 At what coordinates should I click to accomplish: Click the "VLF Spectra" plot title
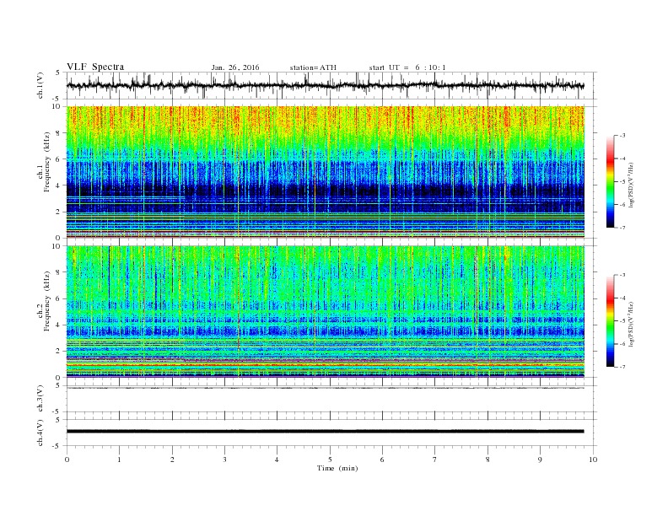tap(95, 67)
